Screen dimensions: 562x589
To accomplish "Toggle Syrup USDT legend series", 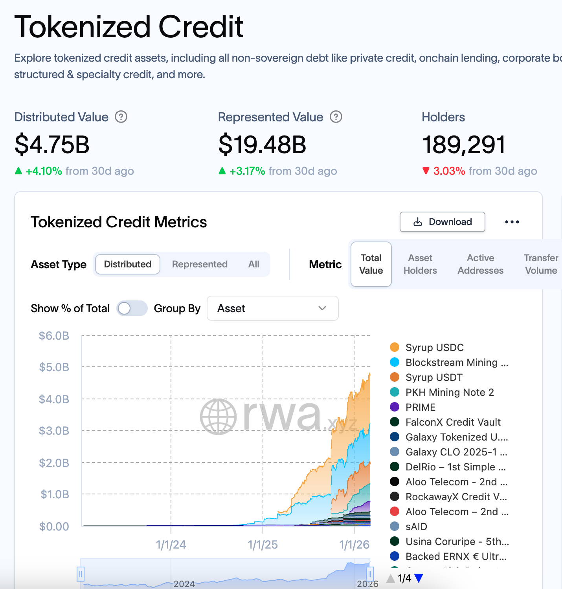I will point(426,377).
